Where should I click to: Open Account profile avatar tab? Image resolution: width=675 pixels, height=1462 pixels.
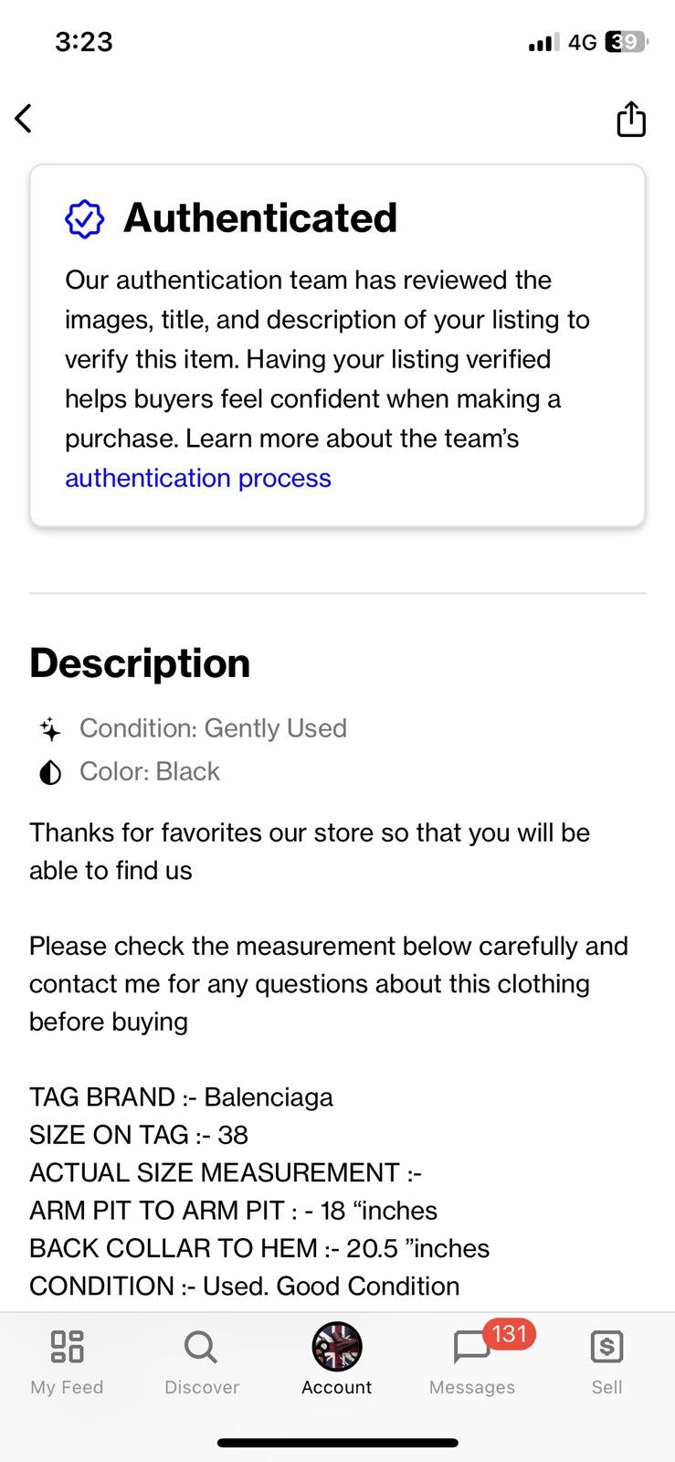click(x=337, y=1360)
